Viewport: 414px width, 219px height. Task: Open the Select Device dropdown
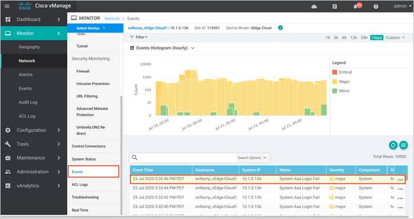95,28
